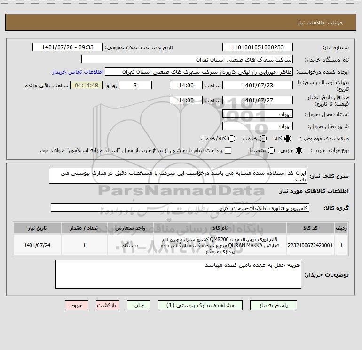Click product group field کامپیوتر و فناوری اطلاعات
The image size is (362, 350).
[180, 208]
